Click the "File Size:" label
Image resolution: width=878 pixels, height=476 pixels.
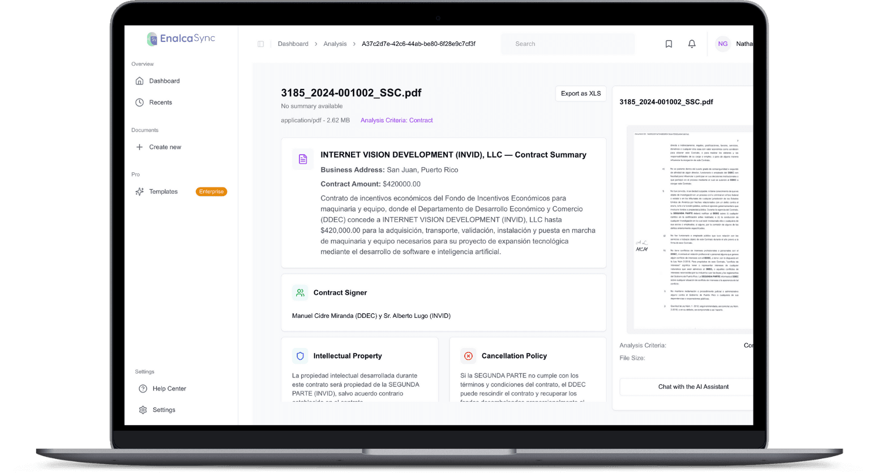(632, 358)
